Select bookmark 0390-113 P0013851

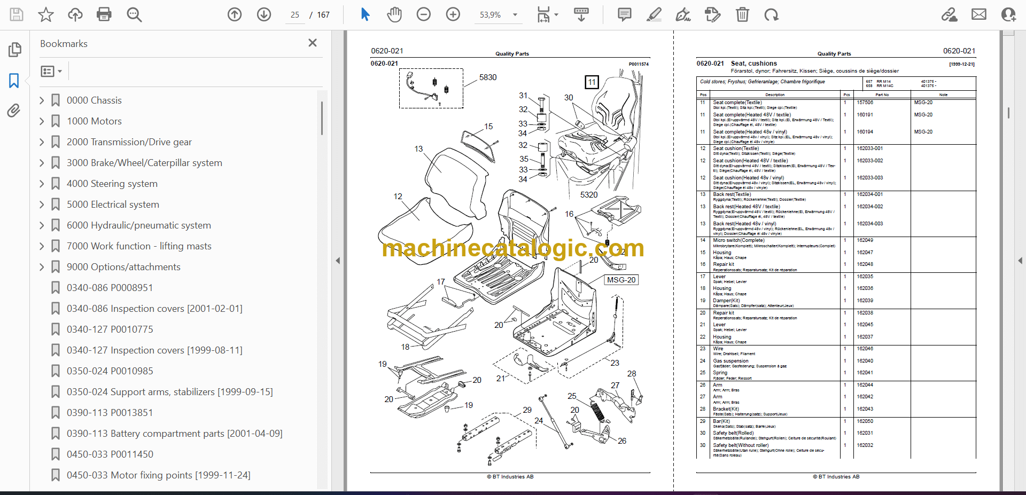pyautogui.click(x=110, y=413)
